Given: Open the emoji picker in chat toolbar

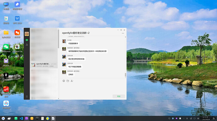Looking at the screenshot, I should pos(64,81).
